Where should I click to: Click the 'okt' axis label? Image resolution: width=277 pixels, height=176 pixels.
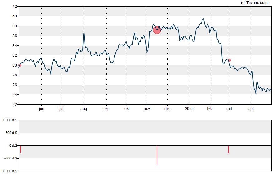(x=127, y=109)
